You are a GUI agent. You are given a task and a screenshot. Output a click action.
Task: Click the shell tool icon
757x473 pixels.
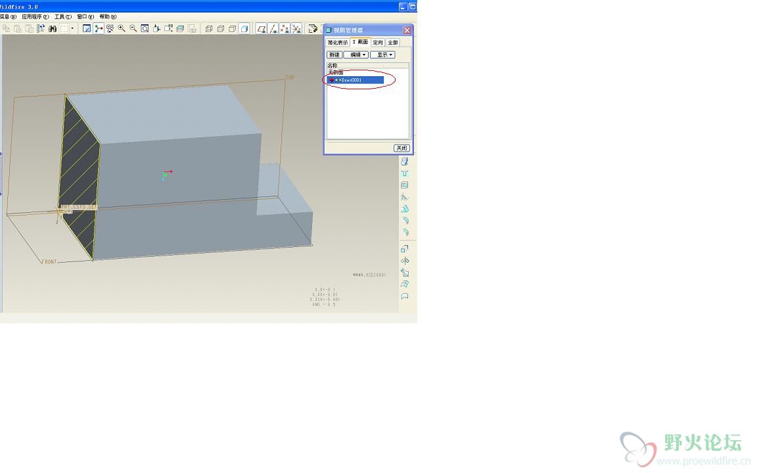point(405,185)
